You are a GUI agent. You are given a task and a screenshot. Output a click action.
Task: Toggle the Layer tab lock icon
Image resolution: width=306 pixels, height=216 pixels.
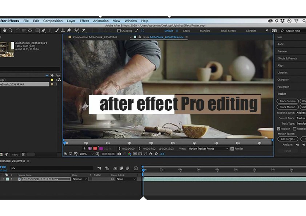click(x=140, y=37)
